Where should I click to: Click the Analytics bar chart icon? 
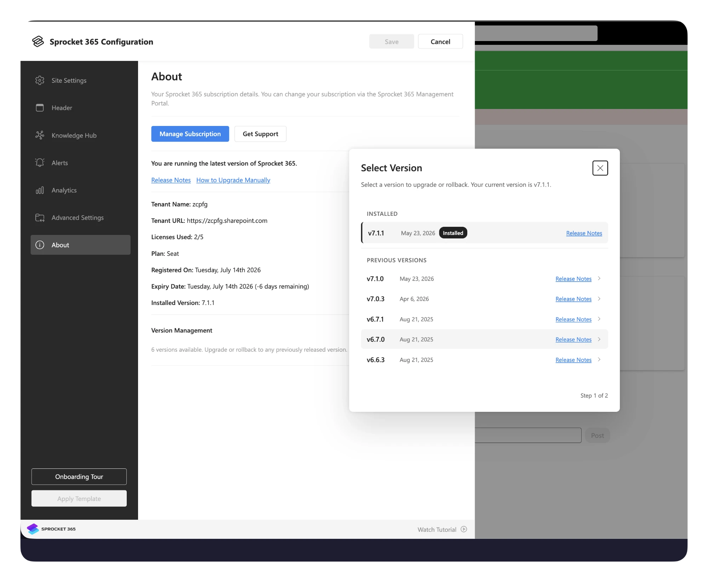point(40,190)
